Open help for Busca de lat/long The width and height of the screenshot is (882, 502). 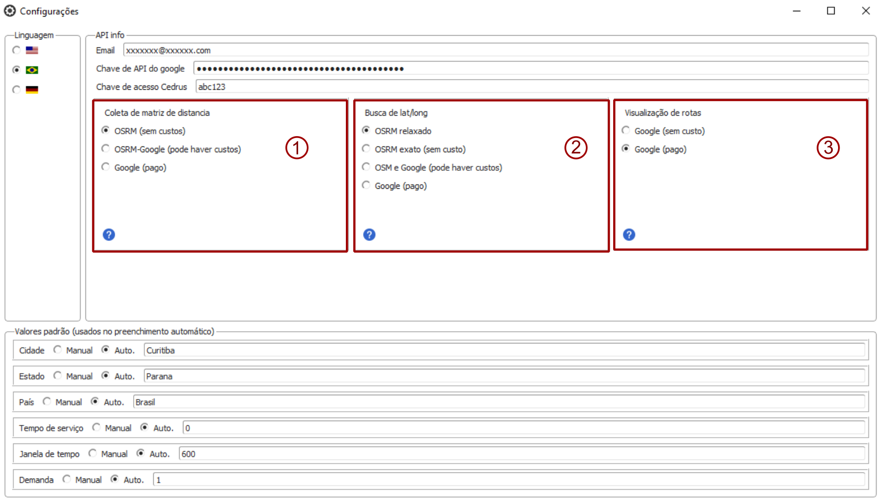[369, 235]
